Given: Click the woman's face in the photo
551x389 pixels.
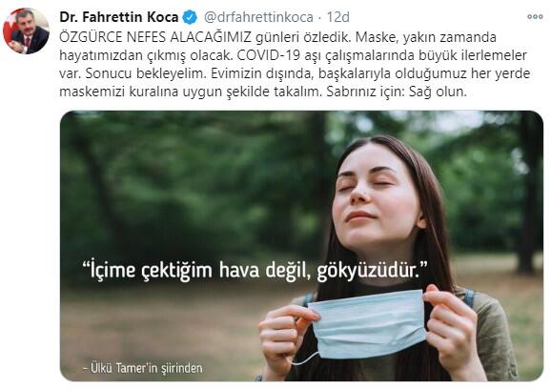Looking at the screenshot, I should point(376,196).
